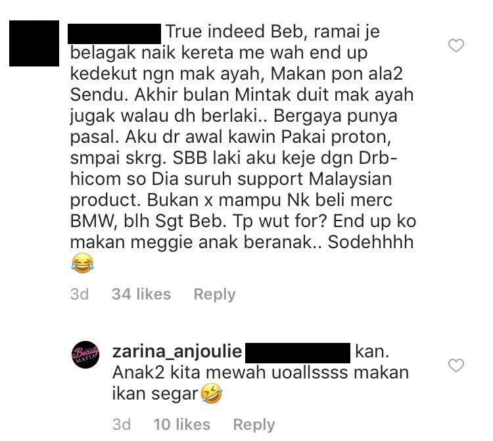This screenshot has width=493, height=441.
Task: Click the 3d timestamp beside 34 likes
Action: 80,294
